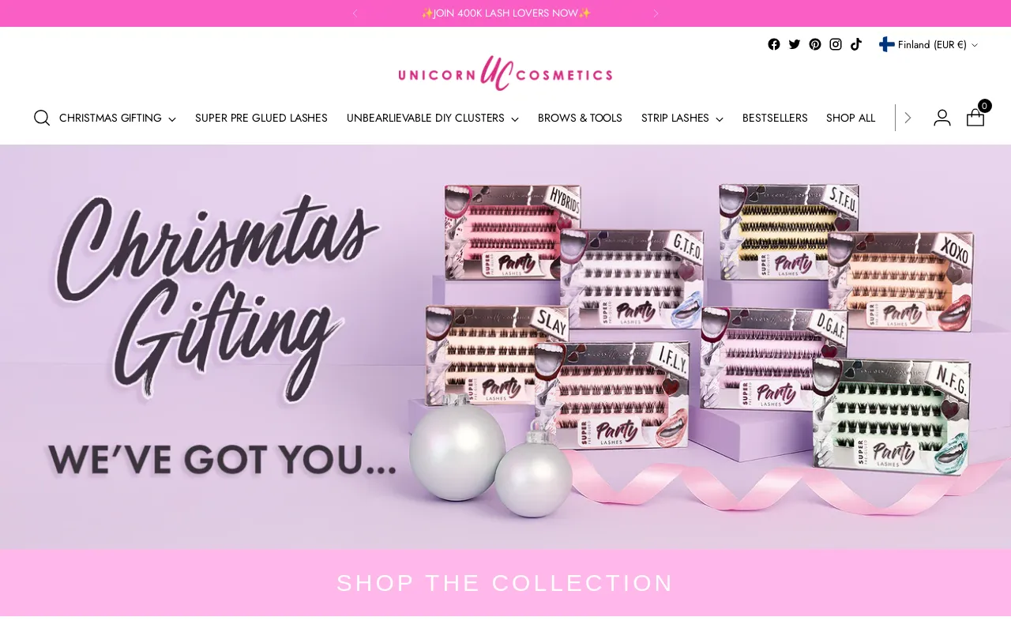The height and width of the screenshot is (632, 1011).
Task: Show previous announcement bar message
Action: click(355, 13)
